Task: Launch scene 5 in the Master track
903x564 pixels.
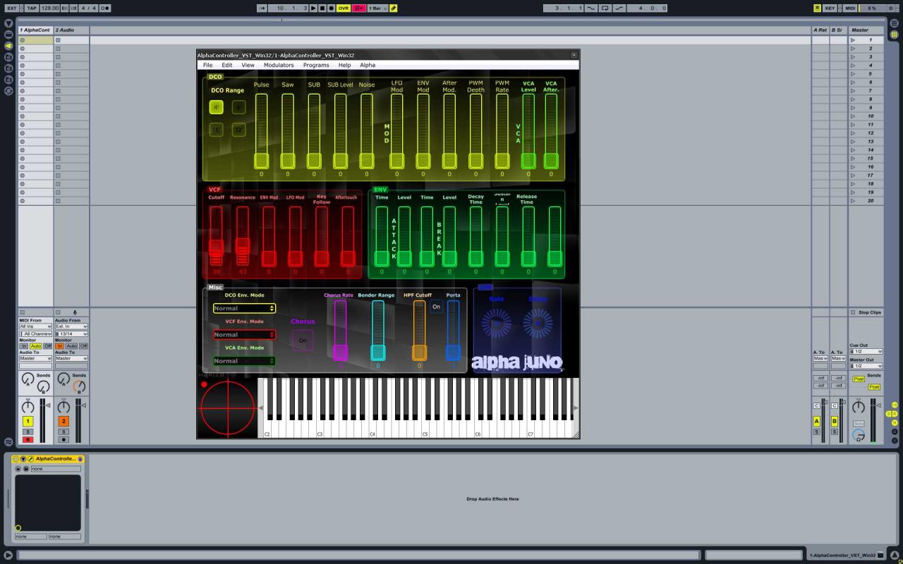Action: [853, 74]
